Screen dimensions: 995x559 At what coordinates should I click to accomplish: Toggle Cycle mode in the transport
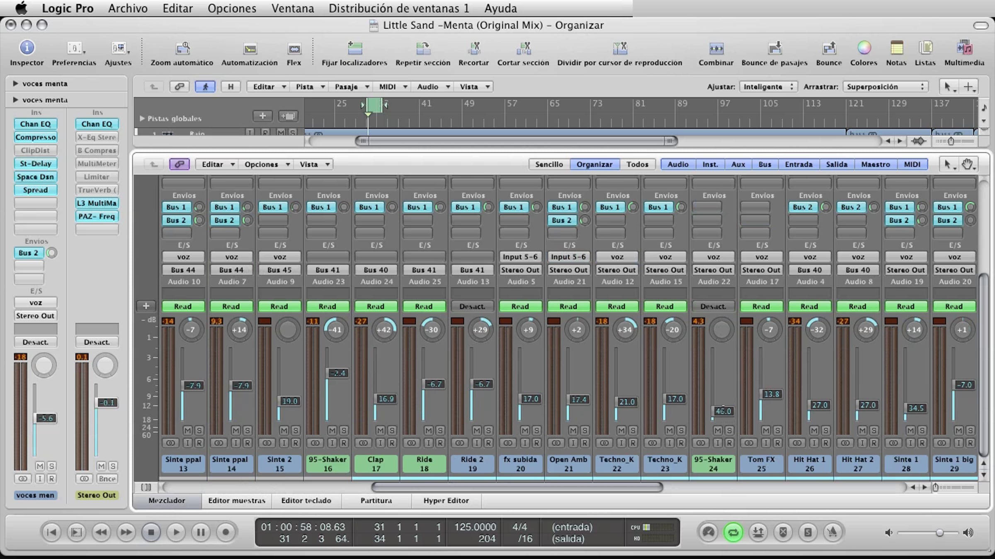[x=733, y=532]
